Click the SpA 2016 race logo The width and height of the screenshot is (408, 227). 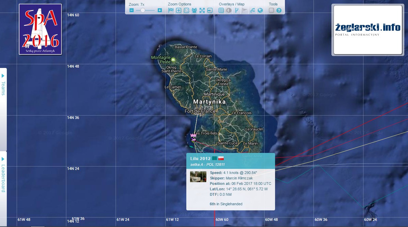pyautogui.click(x=40, y=29)
